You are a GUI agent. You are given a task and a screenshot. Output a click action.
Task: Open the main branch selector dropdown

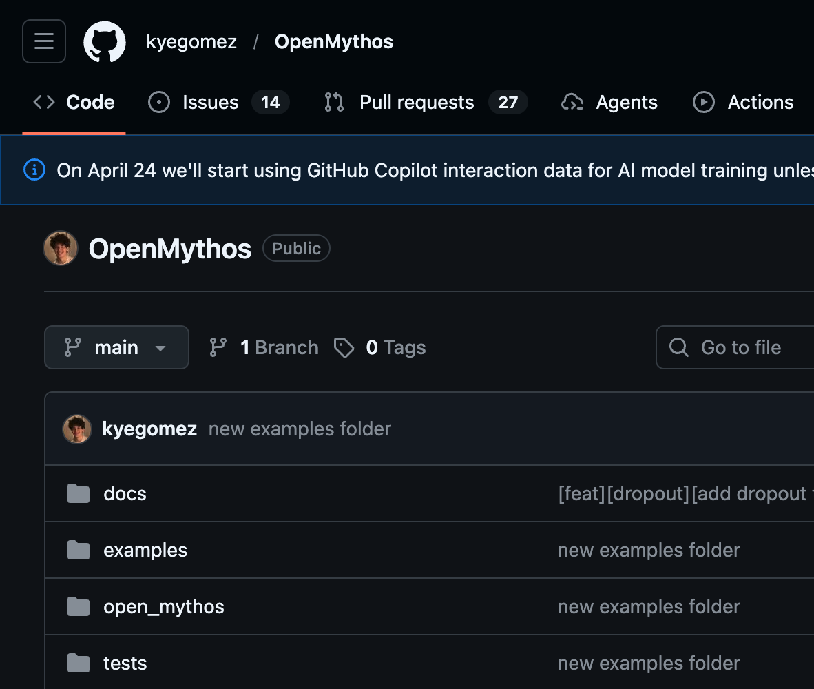tap(117, 347)
